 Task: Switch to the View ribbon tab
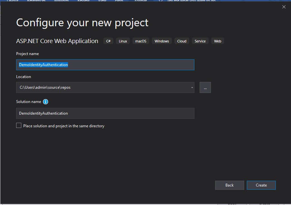102,1
